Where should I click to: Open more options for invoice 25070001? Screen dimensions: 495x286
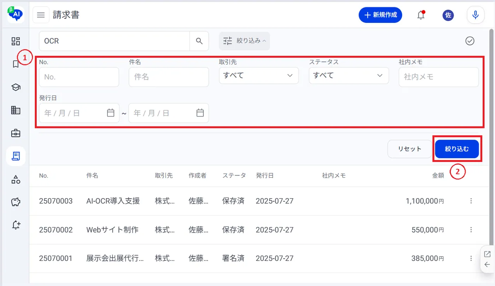click(x=471, y=258)
